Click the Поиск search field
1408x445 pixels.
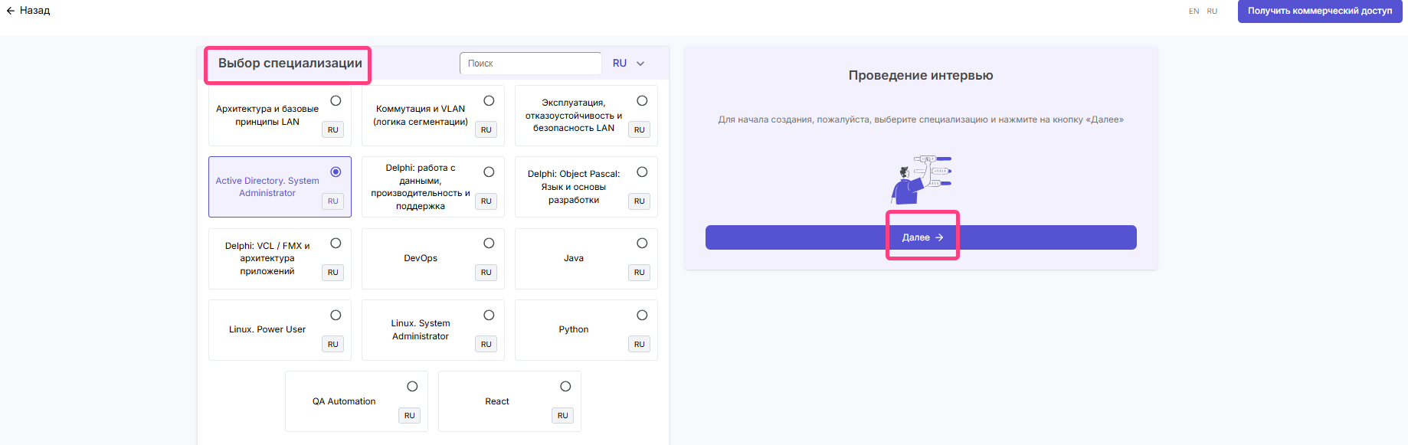(530, 64)
